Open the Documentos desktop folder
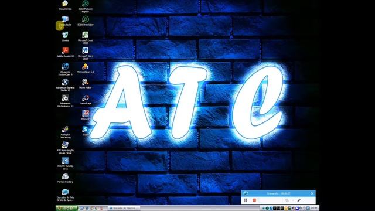 click(65, 5)
